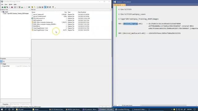The width and height of the screenshot is (198, 111).
Task: Open Task View on the taskbar
Action: click(13, 109)
